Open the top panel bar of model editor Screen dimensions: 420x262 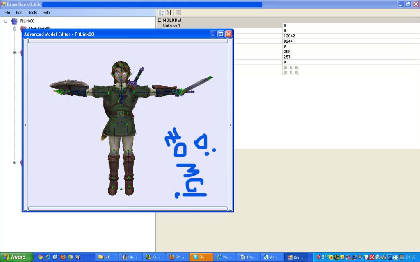pos(128,41)
